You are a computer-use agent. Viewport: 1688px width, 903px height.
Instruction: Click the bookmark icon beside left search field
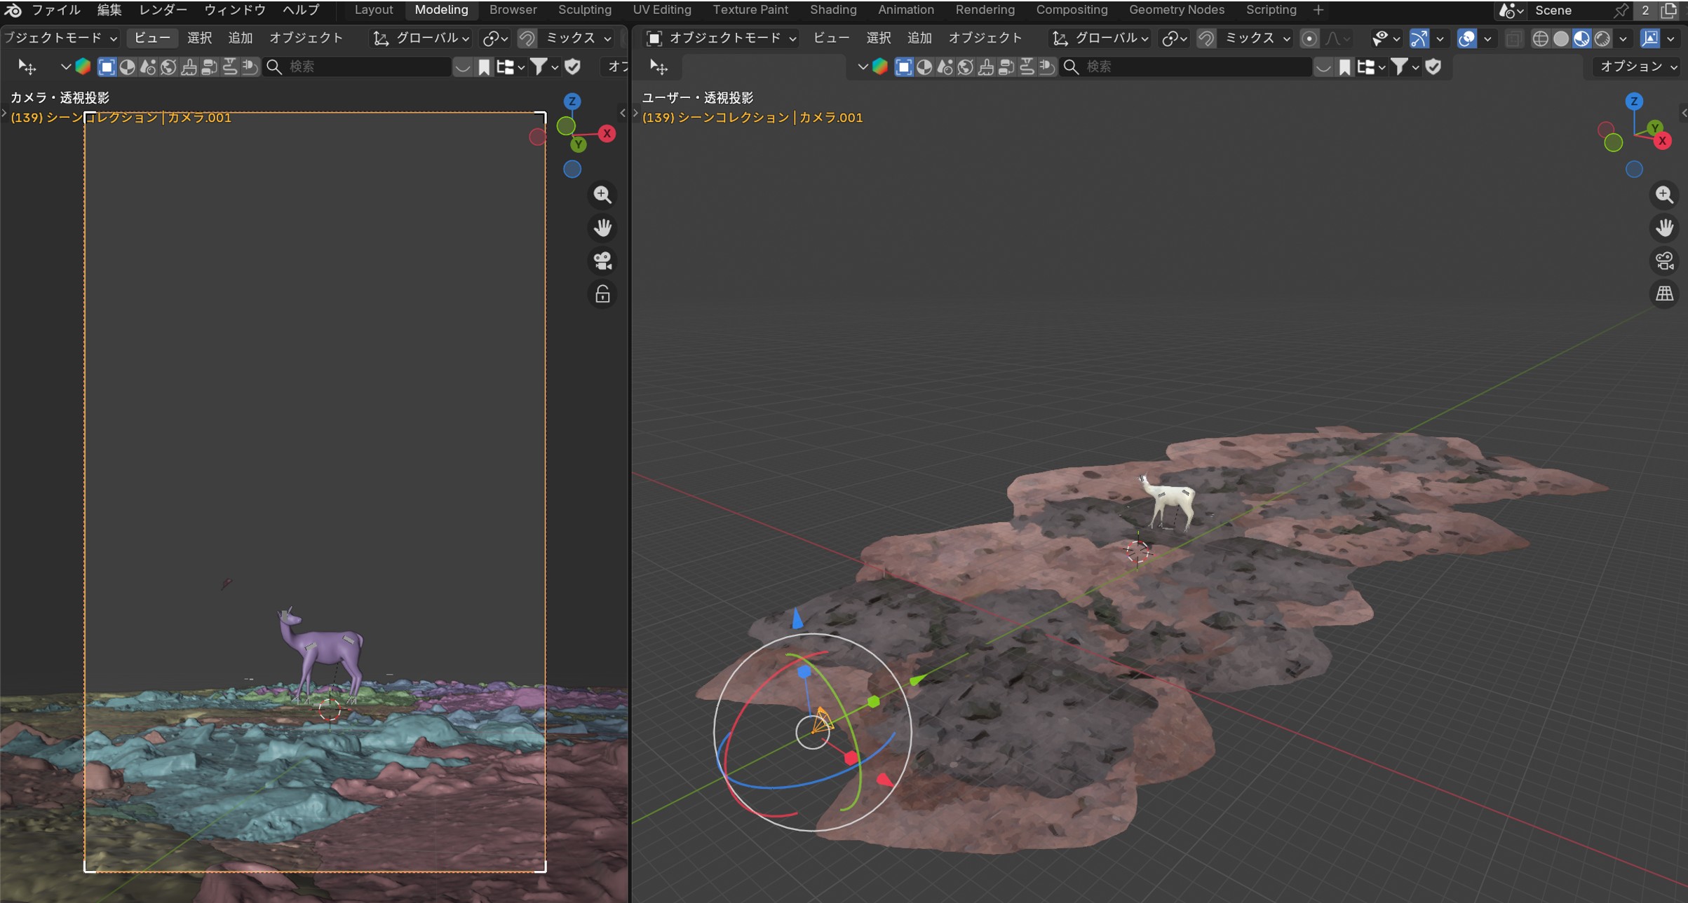click(x=484, y=67)
